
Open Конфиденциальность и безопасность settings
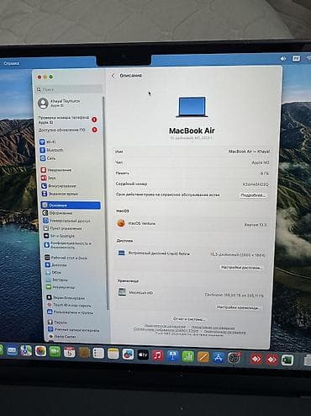67,245
